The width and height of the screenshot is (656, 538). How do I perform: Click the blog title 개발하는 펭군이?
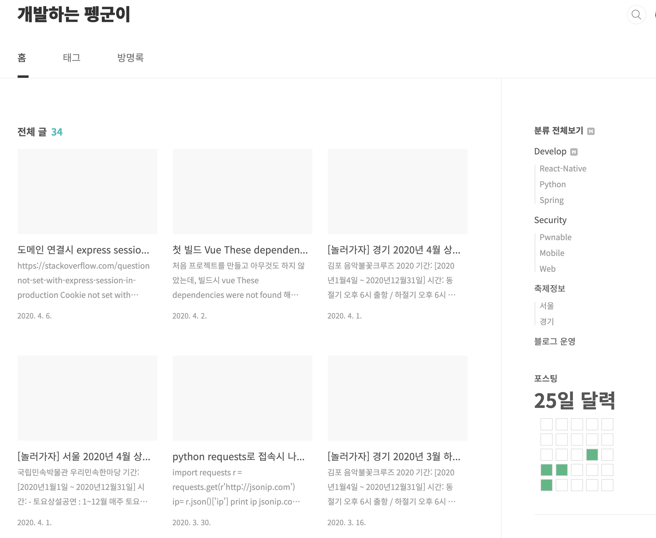coord(74,14)
